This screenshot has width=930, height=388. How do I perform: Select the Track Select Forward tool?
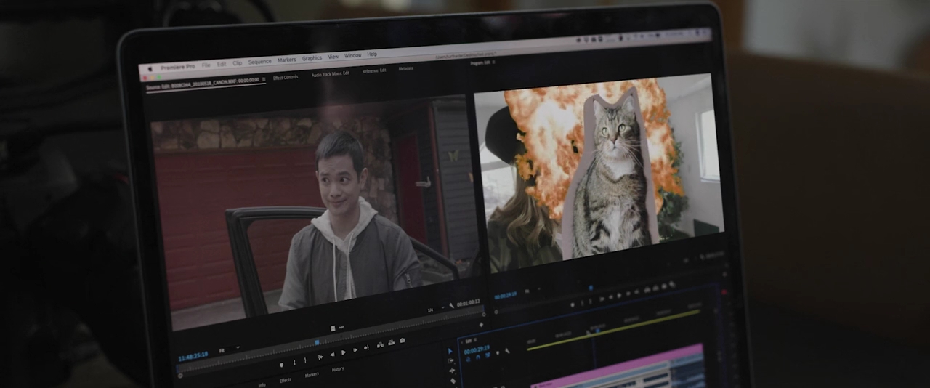click(x=451, y=360)
